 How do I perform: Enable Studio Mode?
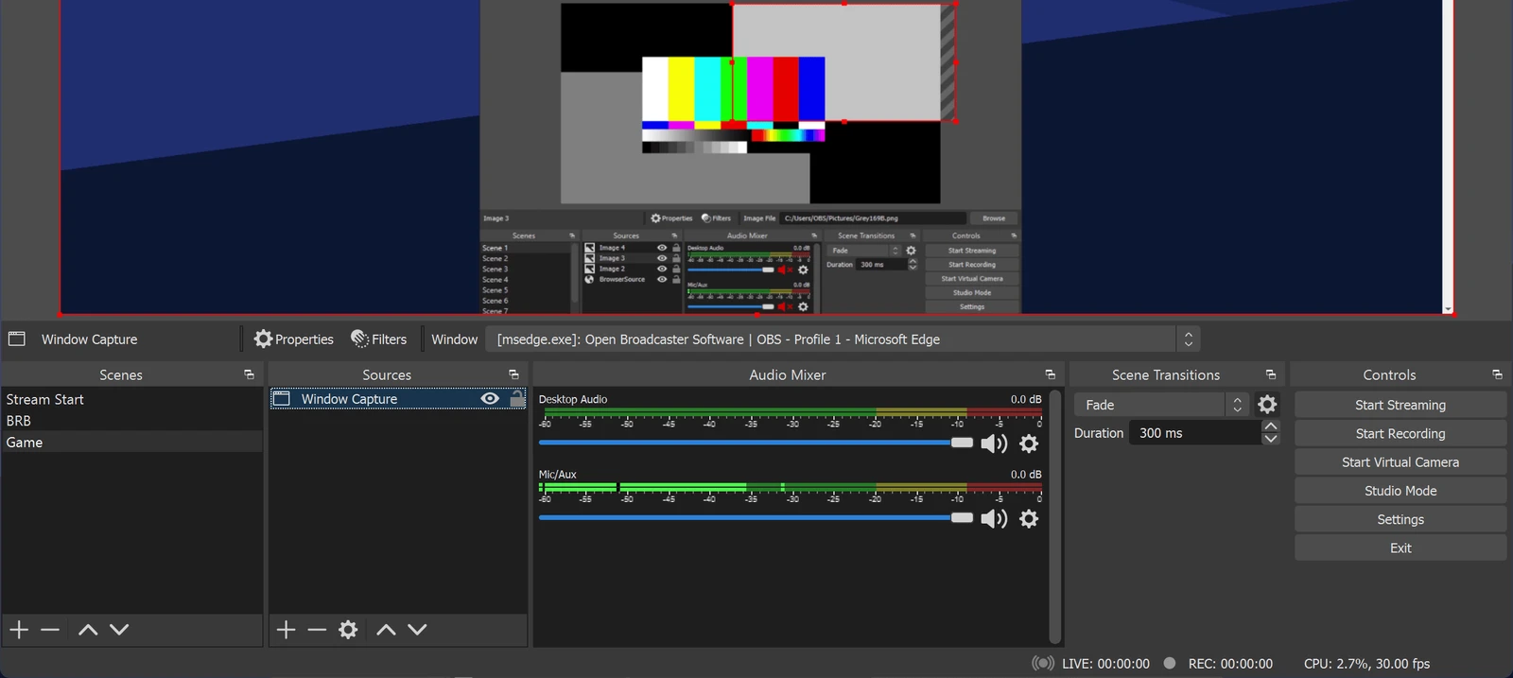point(1400,491)
